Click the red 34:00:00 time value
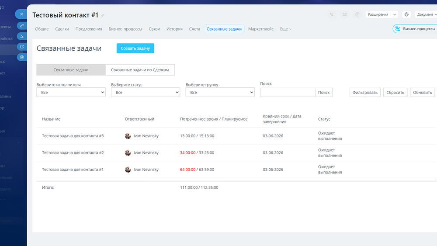Viewport: 437px width, 246px height. point(187,152)
